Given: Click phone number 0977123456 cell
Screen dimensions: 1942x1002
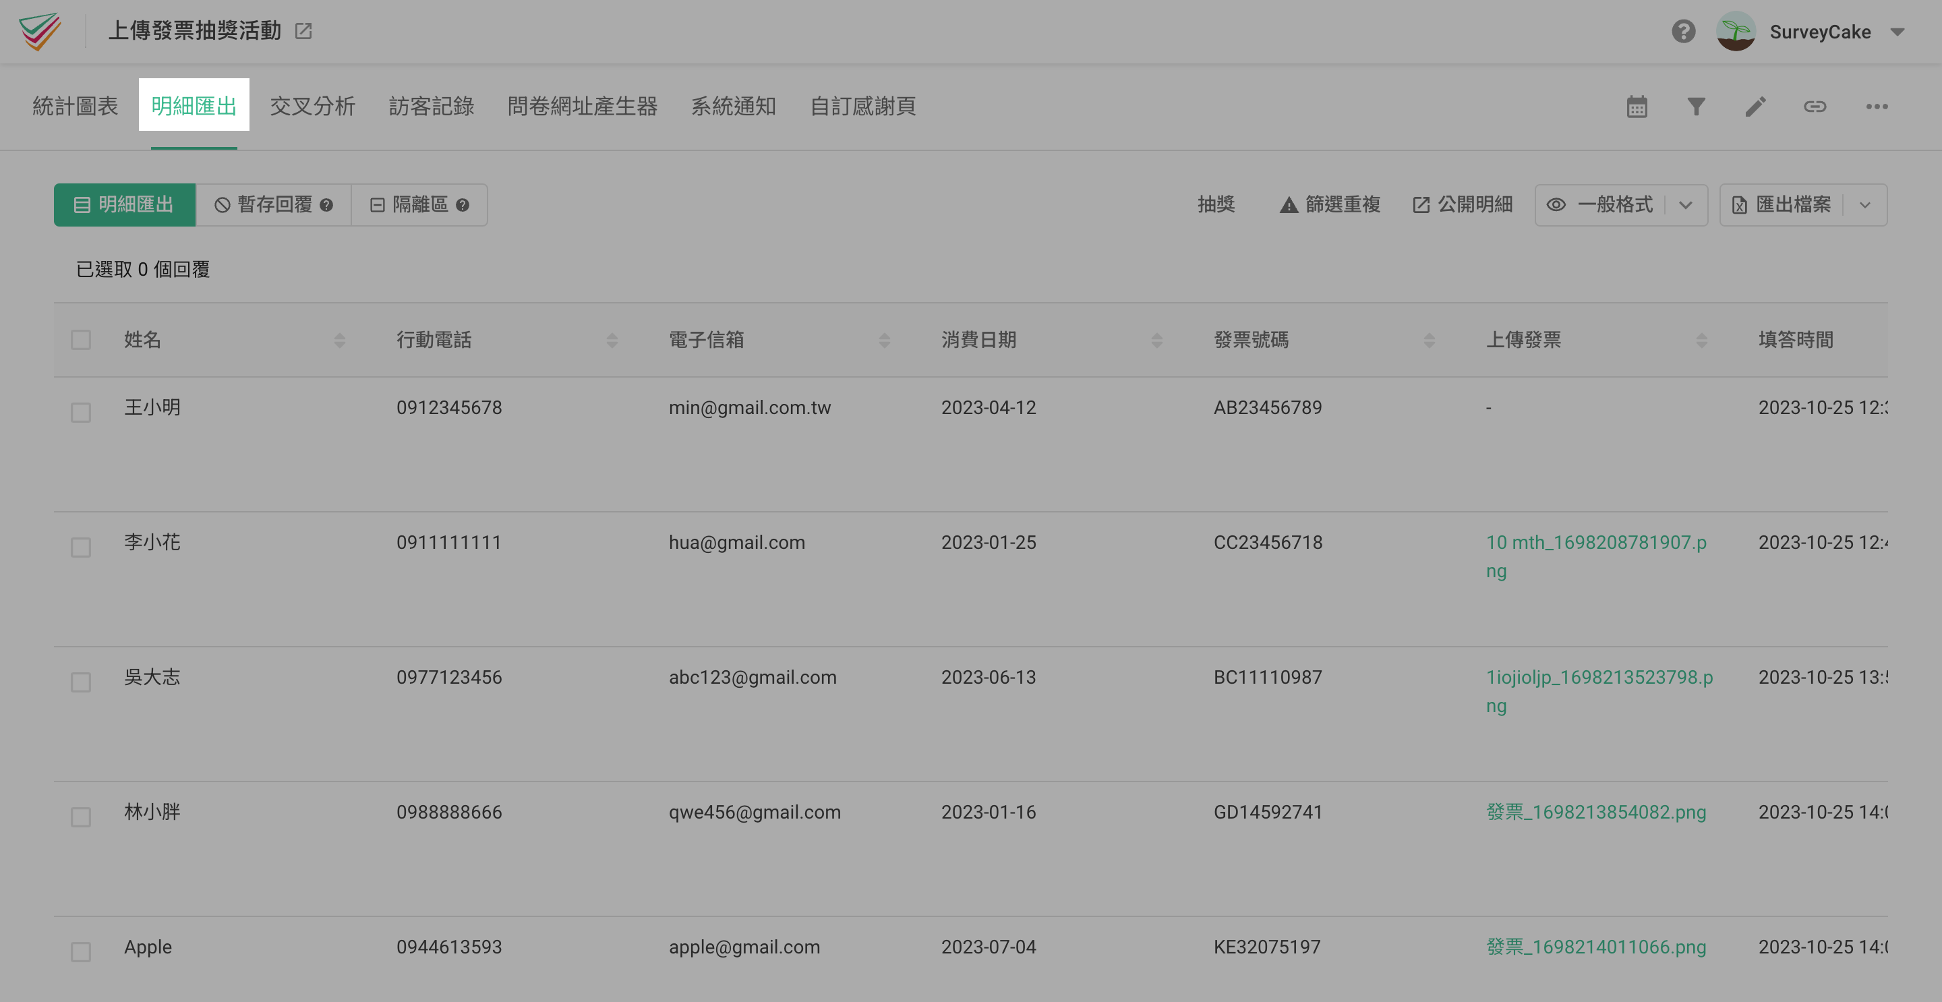Looking at the screenshot, I should pos(449,678).
